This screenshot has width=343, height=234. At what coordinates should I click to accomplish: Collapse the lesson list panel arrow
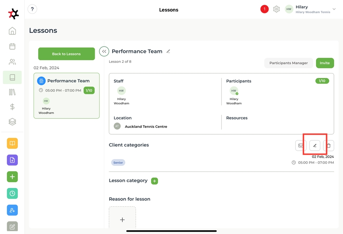coord(104,52)
